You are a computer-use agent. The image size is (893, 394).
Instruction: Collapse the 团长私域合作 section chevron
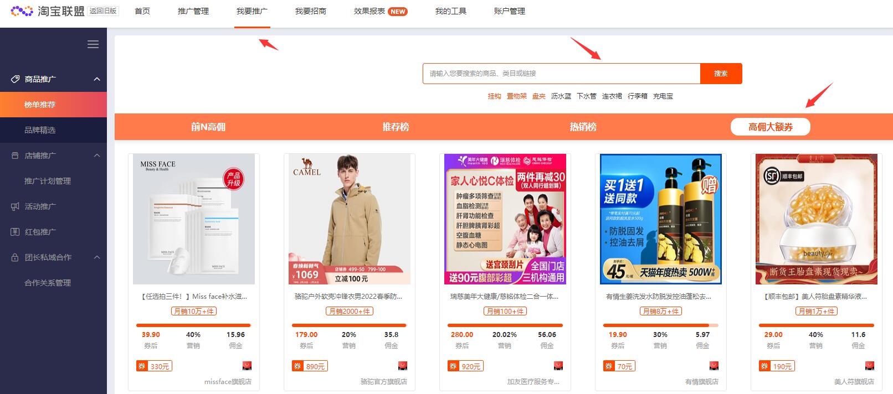tap(97, 257)
